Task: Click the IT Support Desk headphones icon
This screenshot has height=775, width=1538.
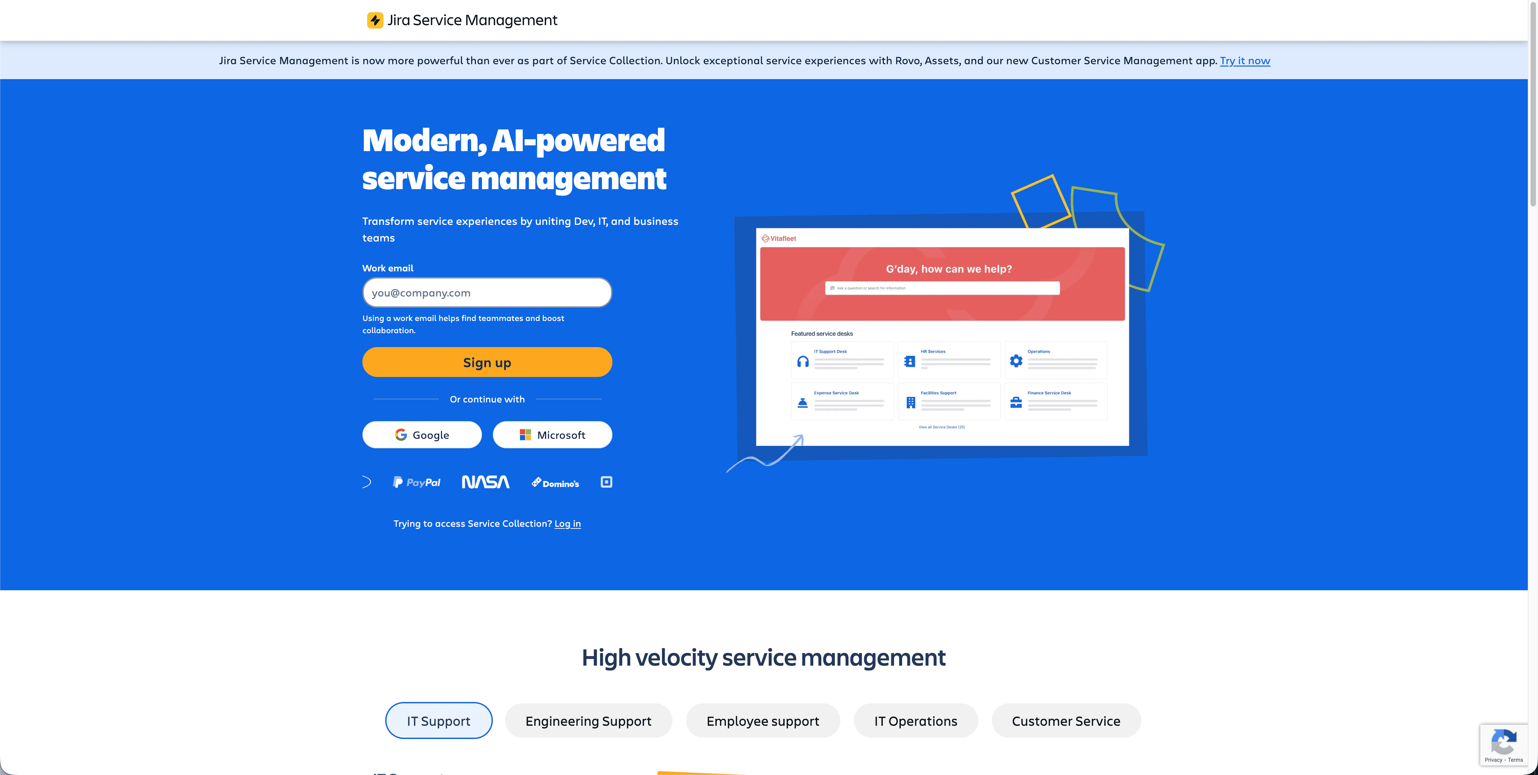Action: [x=803, y=361]
